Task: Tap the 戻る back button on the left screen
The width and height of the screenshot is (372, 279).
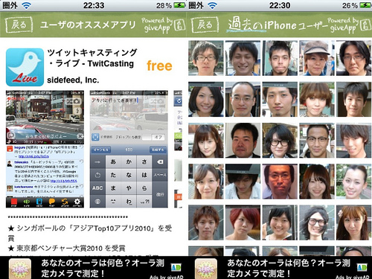Action: tap(19, 25)
